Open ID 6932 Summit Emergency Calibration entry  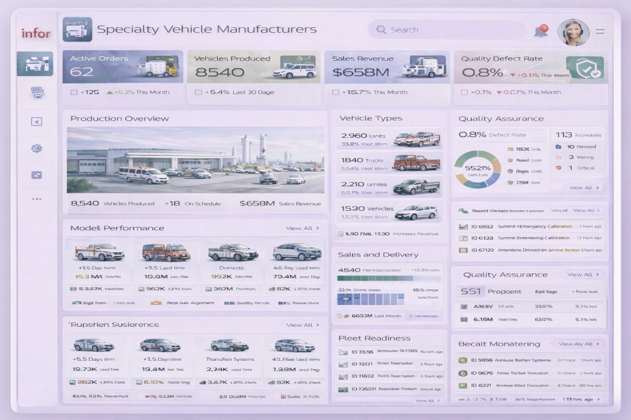click(x=529, y=226)
